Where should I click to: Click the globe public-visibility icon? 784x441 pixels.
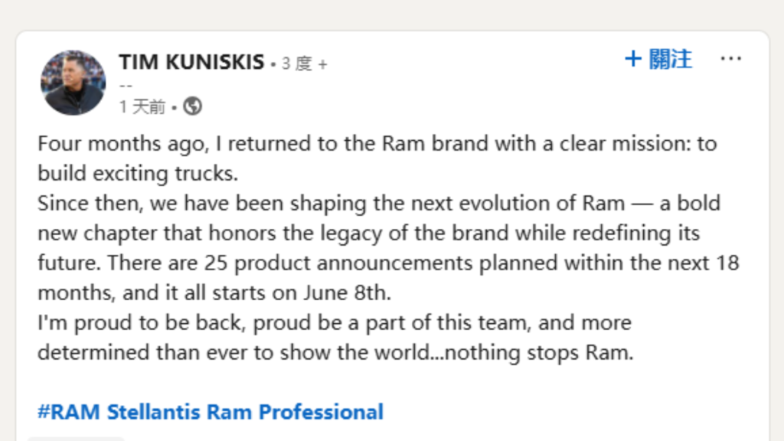click(x=192, y=106)
